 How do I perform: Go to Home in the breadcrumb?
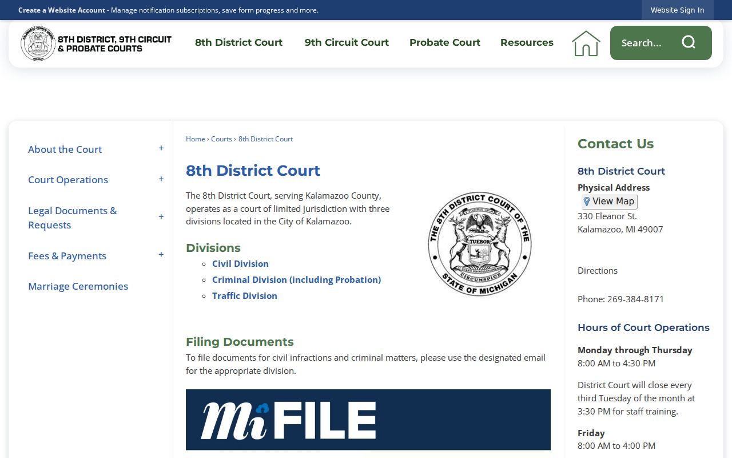(195, 139)
